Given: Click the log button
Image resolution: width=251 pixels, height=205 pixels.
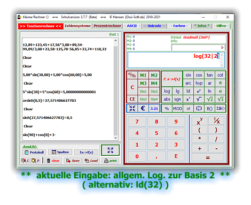Looking at the screenshot, I should [x=167, y=91].
